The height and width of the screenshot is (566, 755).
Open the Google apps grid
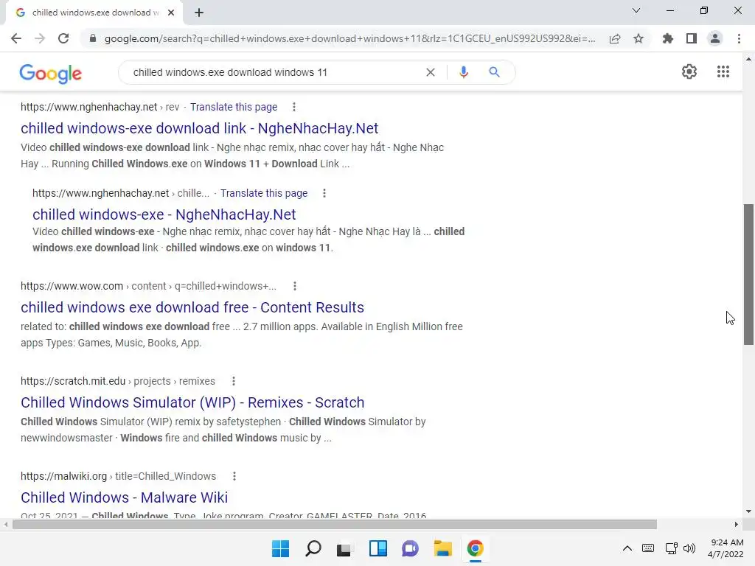(x=723, y=71)
